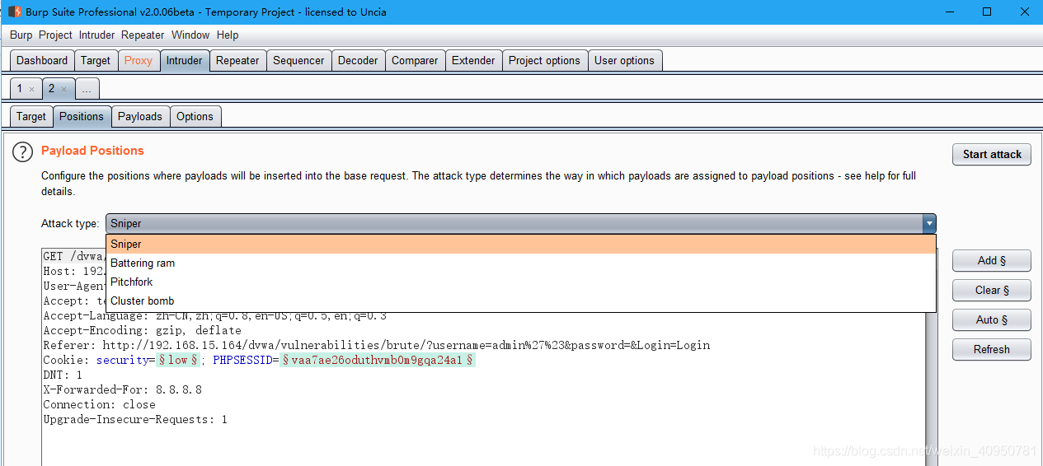
Task: Click the PHPSESSID payload value marker
Action: pyautogui.click(x=378, y=360)
